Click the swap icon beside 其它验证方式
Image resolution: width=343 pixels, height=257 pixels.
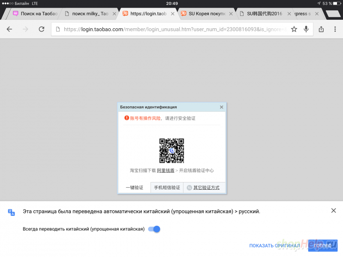(189, 188)
